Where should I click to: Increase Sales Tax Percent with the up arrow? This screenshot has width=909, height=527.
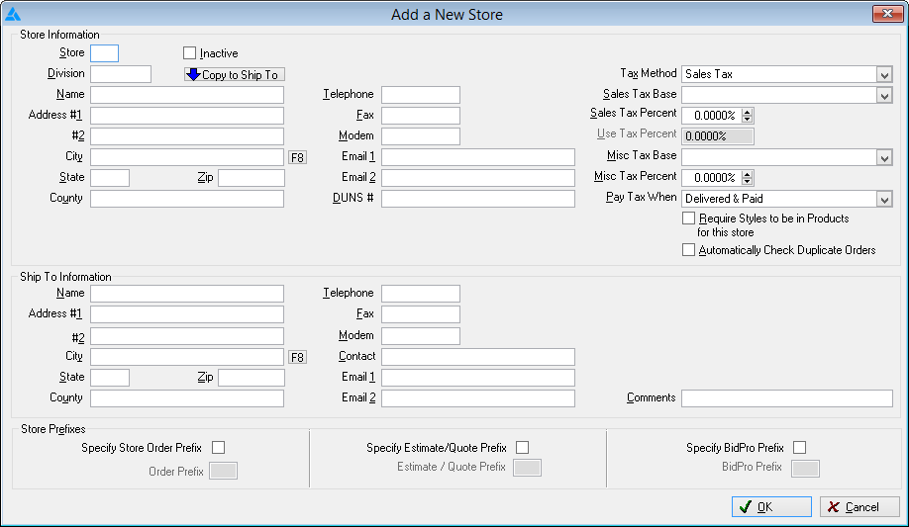(748, 113)
